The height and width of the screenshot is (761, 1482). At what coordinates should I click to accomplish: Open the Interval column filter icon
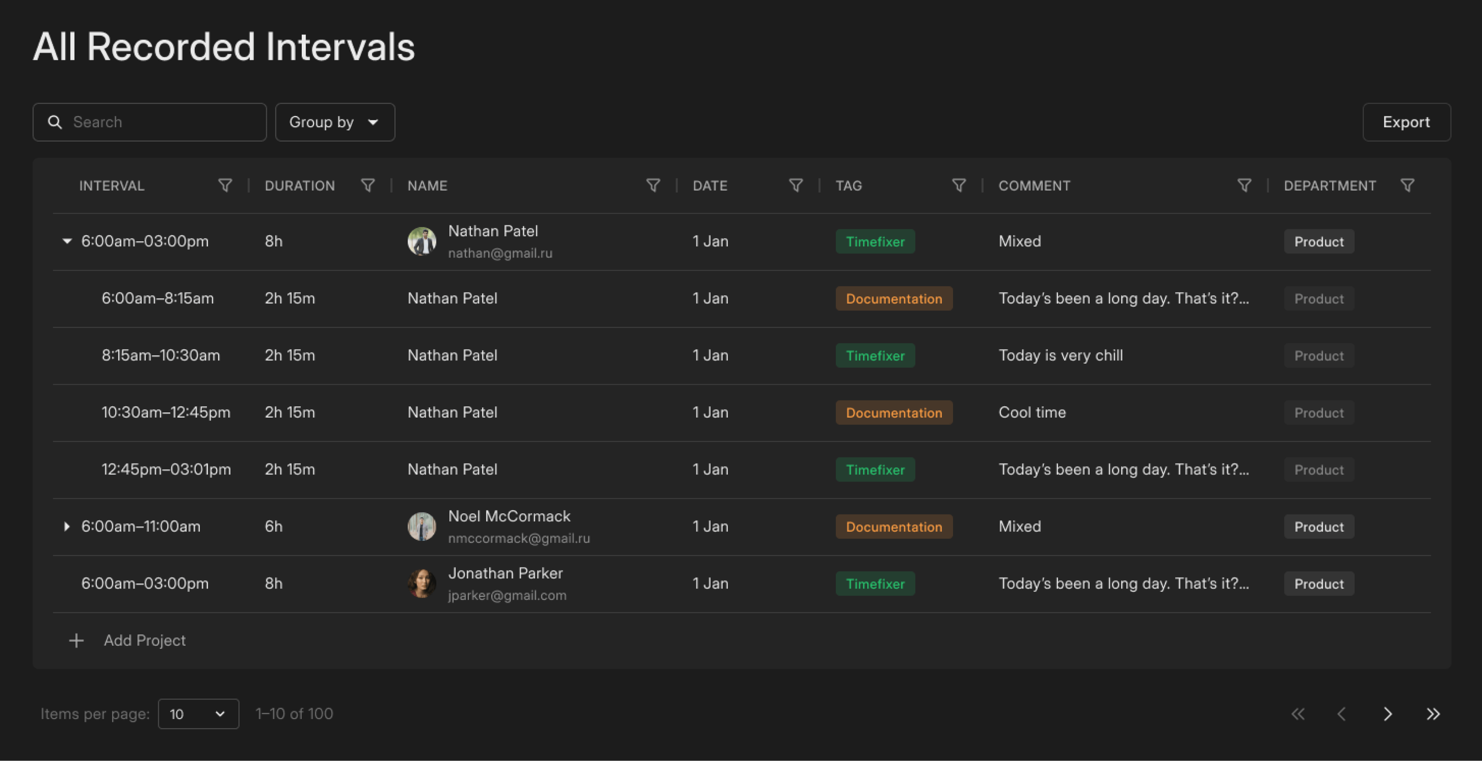pyautogui.click(x=225, y=185)
